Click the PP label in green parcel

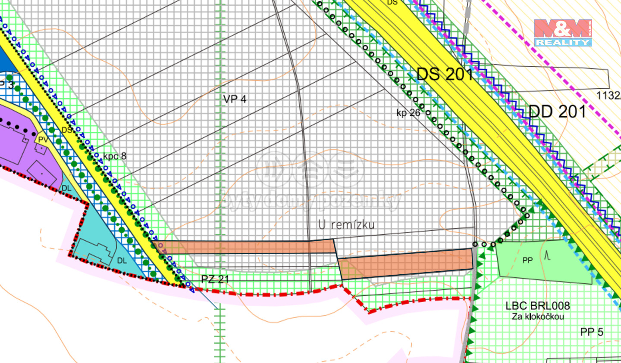point(527,260)
